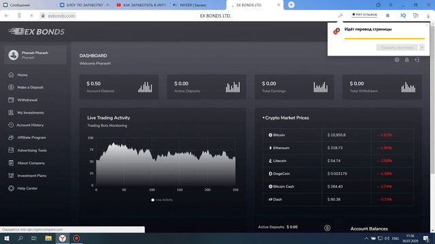Click the $ 10,955.8 Bitcoin price
Screen dimensions: 435x244
[x=336, y=135]
